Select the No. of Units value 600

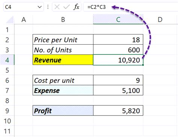point(118,50)
